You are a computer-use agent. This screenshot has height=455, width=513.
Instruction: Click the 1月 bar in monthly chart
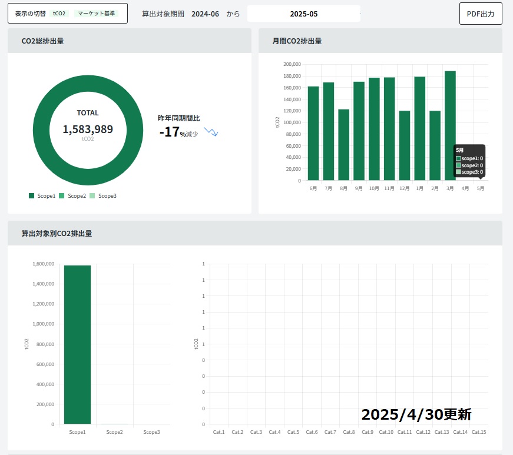tap(420, 128)
